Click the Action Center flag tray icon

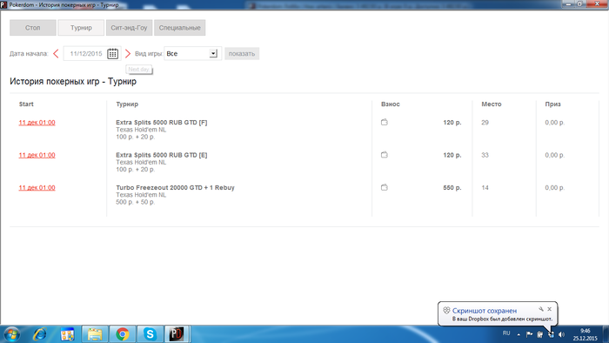click(x=529, y=334)
